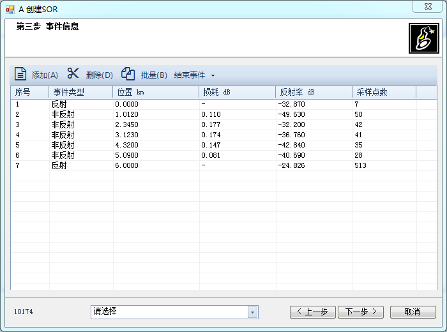The width and height of the screenshot is (447, 332).
Task: Click the 反射率 dB column header
Action: coord(313,93)
